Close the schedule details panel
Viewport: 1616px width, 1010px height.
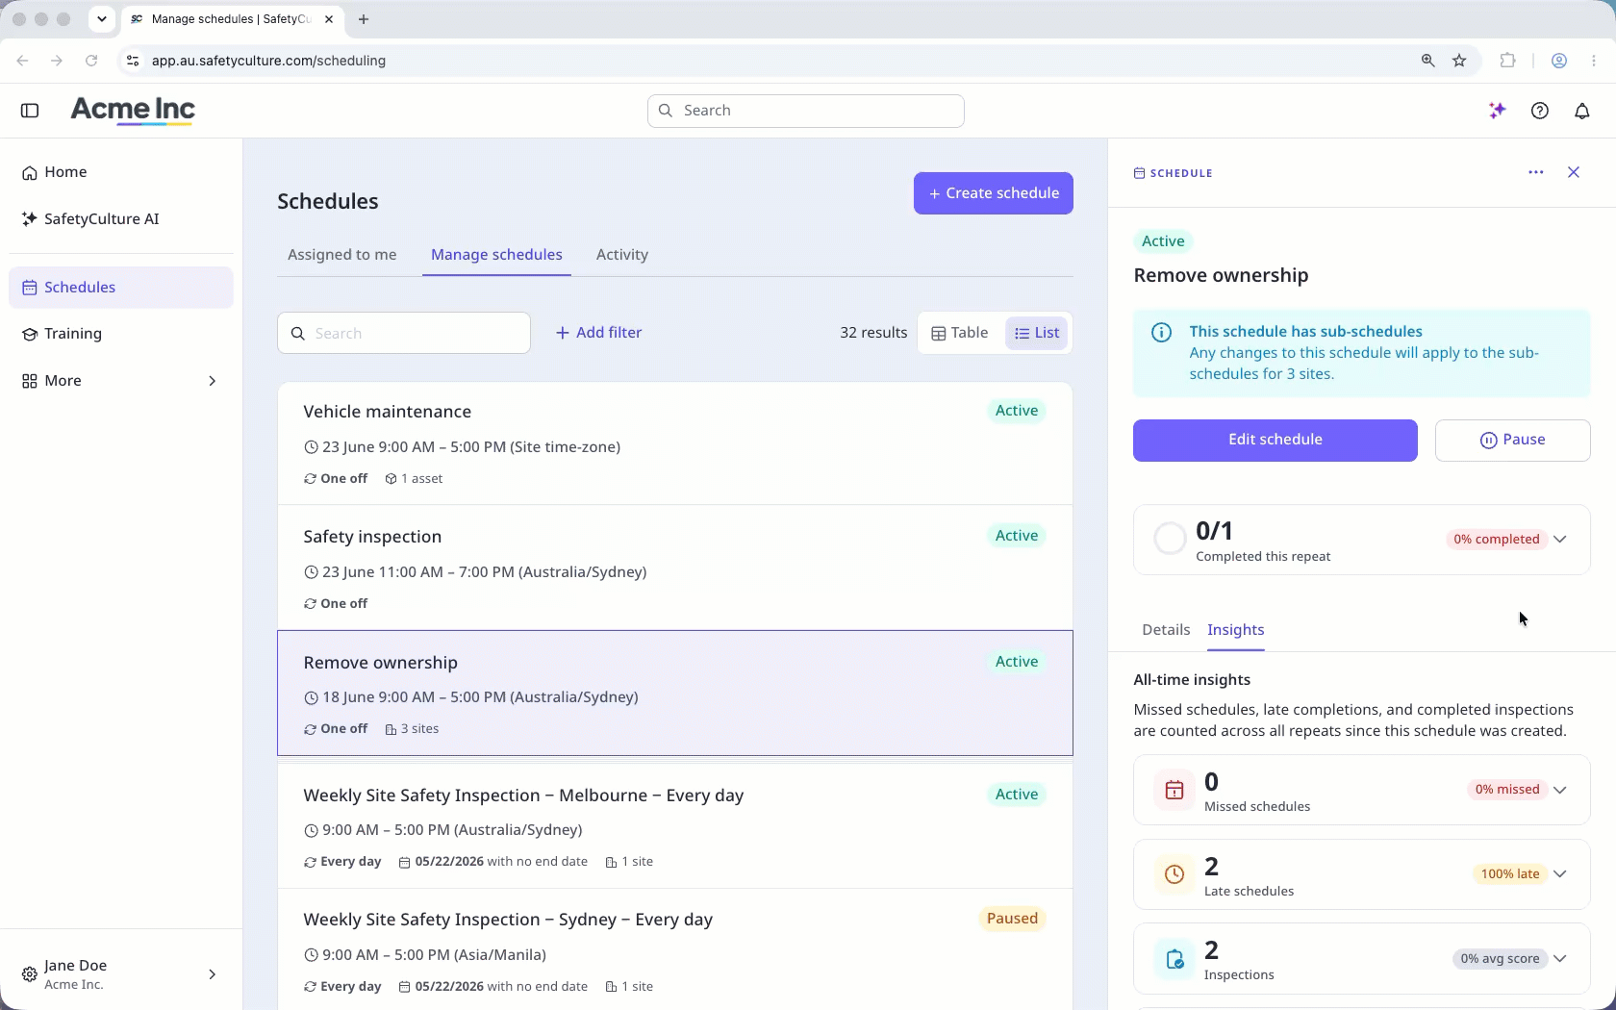(1574, 172)
